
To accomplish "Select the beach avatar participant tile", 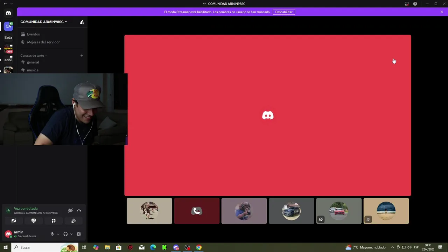I will pos(386,211).
